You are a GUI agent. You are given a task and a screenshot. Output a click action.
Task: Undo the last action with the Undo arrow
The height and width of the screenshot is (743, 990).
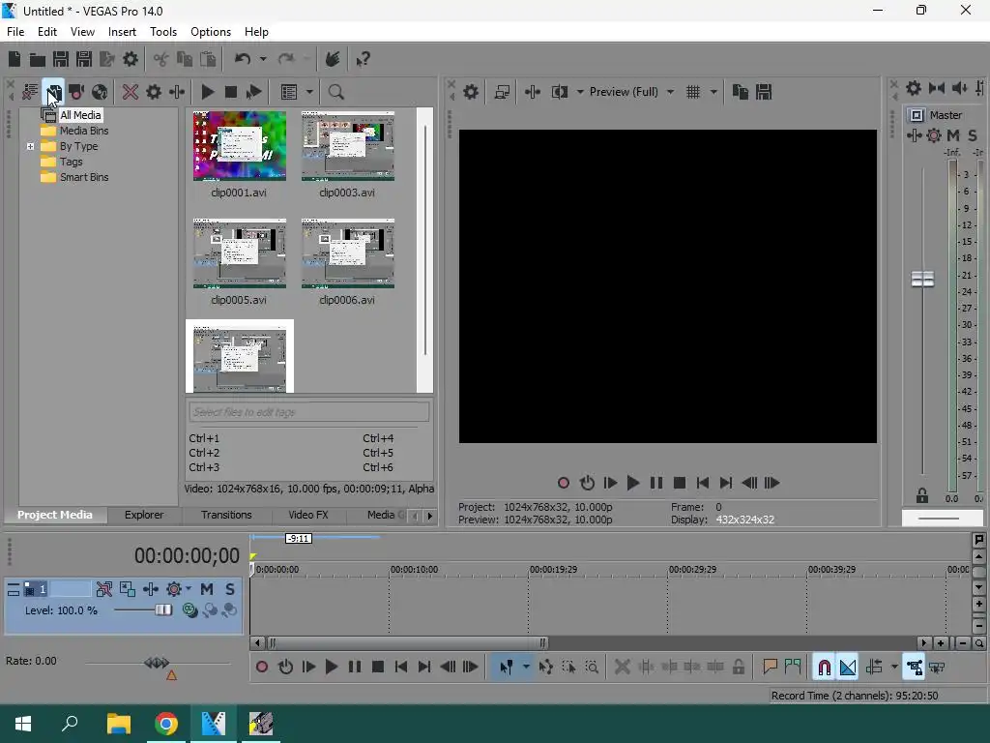point(243,59)
